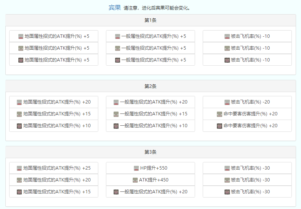This screenshot has width=301, height=209.
Task: Click icon beside 一般属性招式的ATK提升(%) +15
Action: pyautogui.click(x=116, y=114)
